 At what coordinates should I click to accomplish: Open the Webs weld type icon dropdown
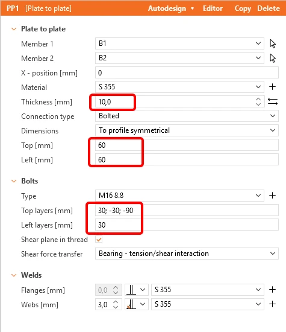137,304
